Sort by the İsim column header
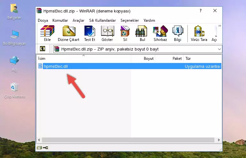 [x=84, y=58]
